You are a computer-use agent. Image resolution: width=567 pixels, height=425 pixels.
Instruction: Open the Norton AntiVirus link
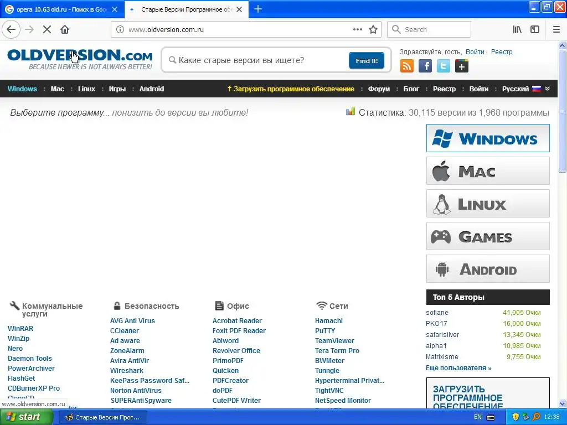click(x=136, y=390)
